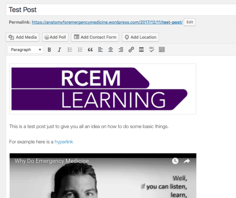Viewport: 236px width, 198px height.
Task: Insert a numbered list
Action: (x=80, y=50)
